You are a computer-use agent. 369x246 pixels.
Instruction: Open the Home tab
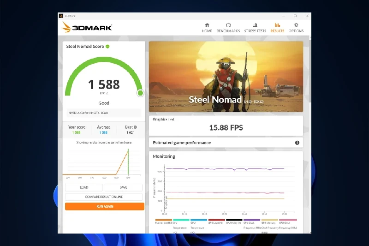tap(207, 28)
